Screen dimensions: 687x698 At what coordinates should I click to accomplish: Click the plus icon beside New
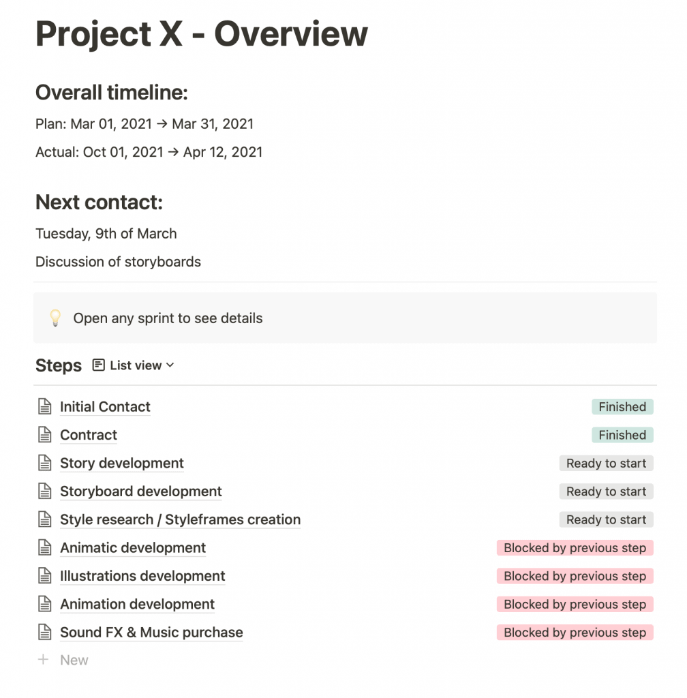pos(43,660)
